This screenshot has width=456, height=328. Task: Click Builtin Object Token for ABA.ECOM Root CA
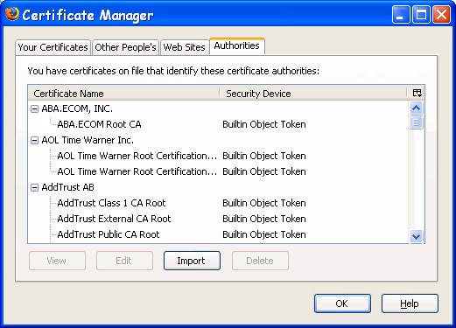pyautogui.click(x=264, y=124)
